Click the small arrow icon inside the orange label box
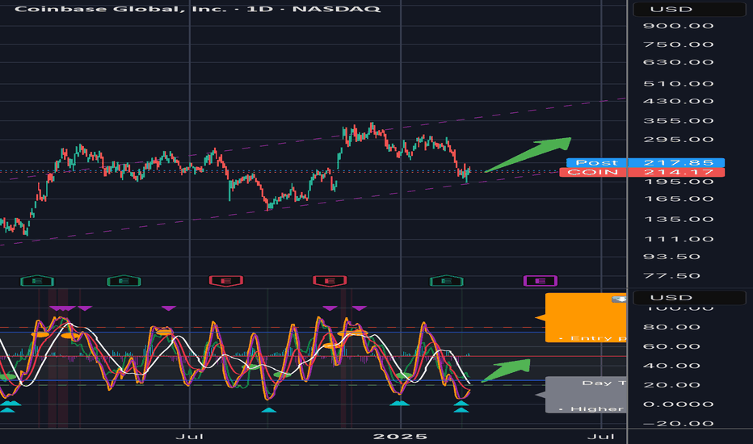Viewport: 753px width, 444px height. coord(619,299)
